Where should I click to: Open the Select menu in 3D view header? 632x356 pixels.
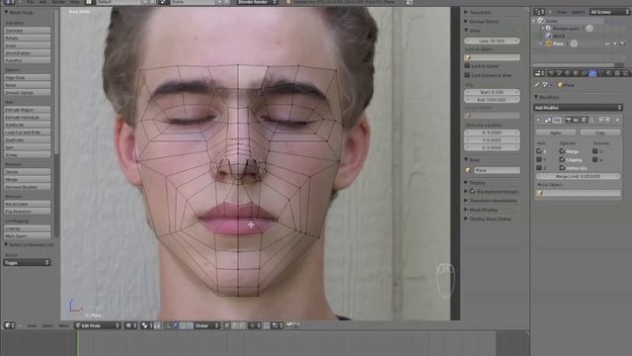coord(47,325)
